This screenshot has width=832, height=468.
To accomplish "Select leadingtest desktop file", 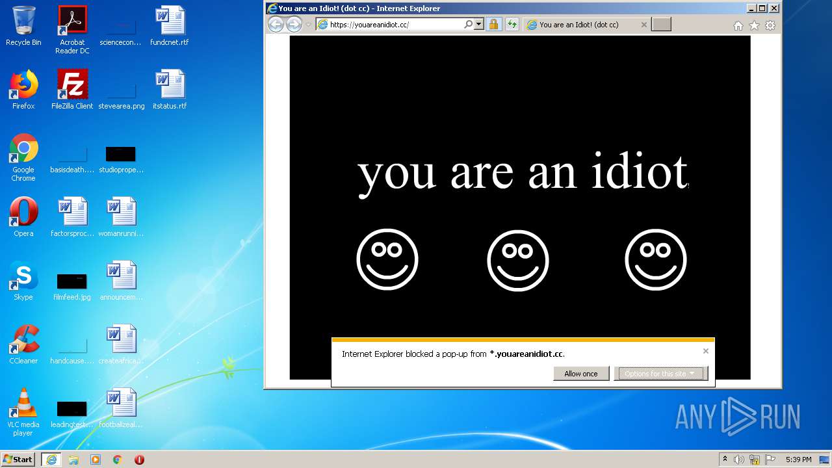I will (72, 414).
